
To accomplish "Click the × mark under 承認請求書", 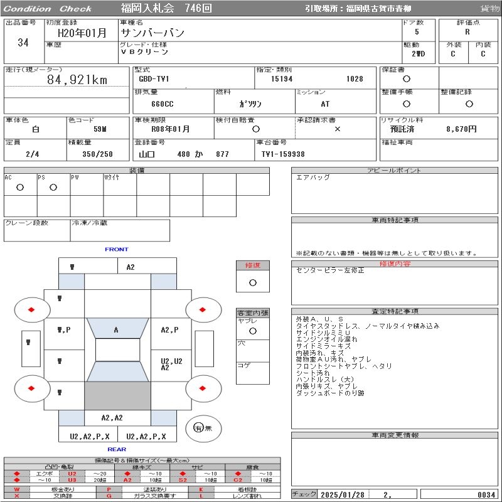I will (338, 129).
